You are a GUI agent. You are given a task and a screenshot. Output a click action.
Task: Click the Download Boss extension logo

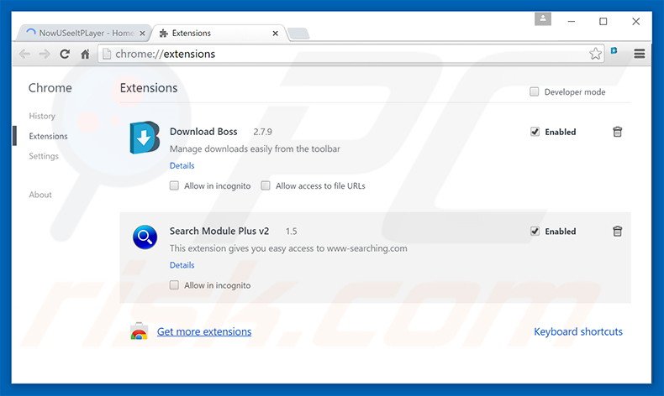point(145,138)
